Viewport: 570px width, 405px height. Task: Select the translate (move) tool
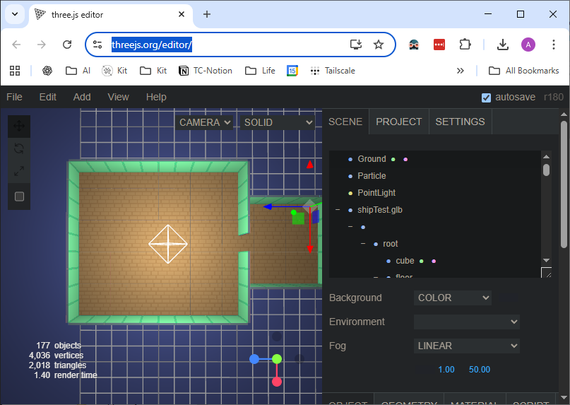[x=19, y=127]
